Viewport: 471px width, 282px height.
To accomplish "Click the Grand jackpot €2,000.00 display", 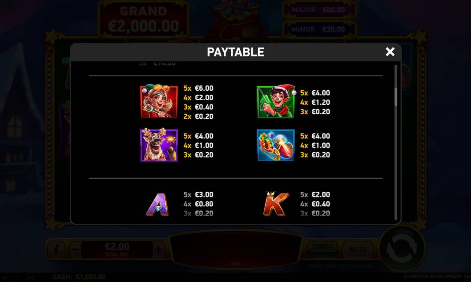I will (x=144, y=20).
